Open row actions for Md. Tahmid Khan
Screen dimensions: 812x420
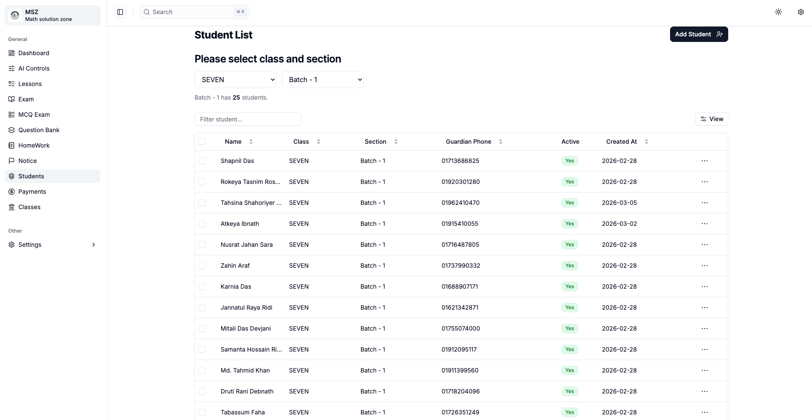(x=704, y=370)
